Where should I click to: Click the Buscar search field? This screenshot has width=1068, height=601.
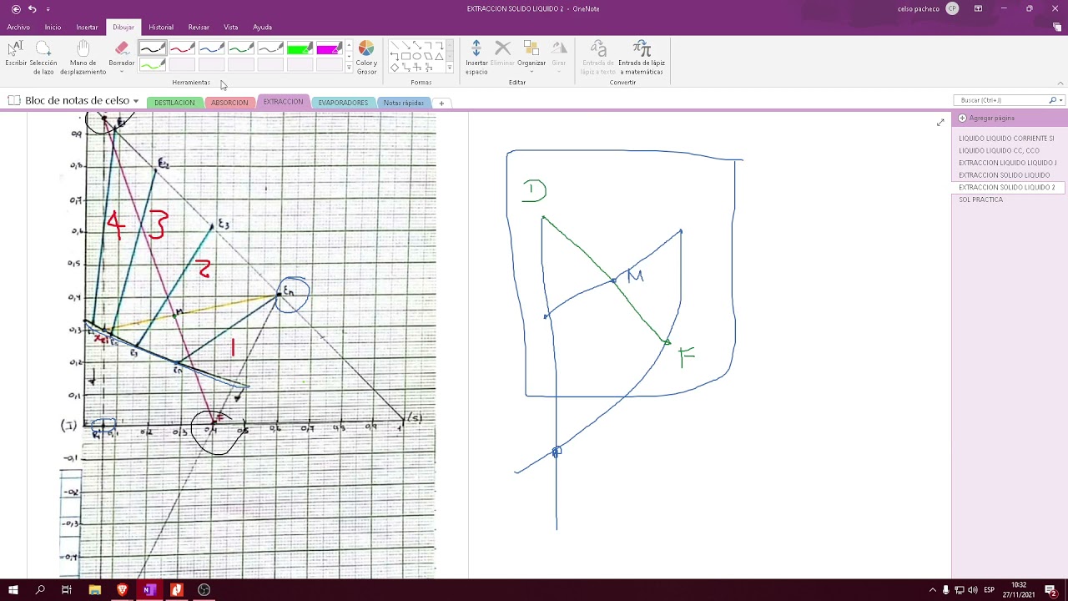click(x=1002, y=100)
